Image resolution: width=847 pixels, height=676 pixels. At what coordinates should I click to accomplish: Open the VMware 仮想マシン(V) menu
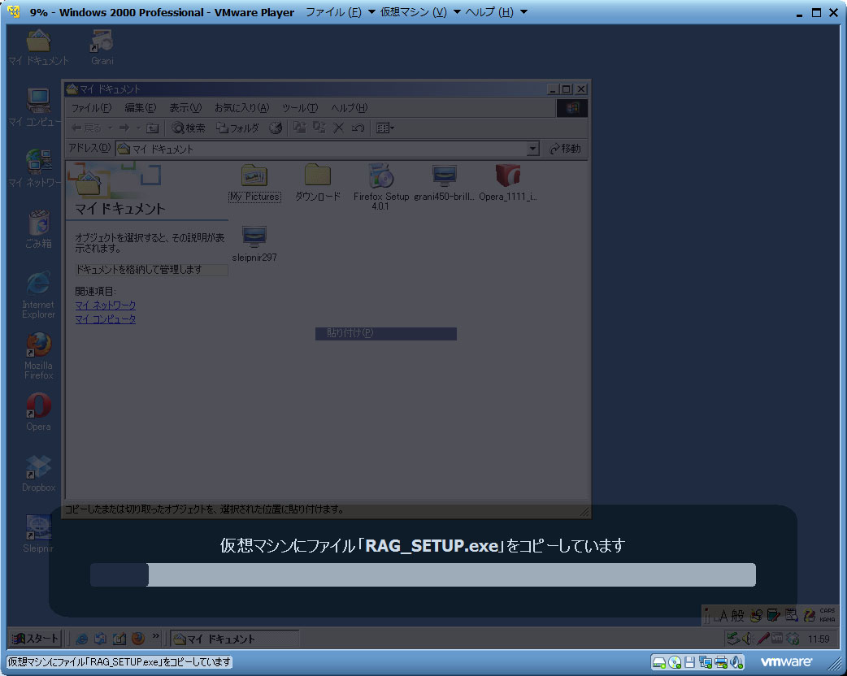click(419, 12)
